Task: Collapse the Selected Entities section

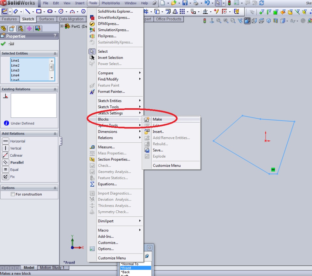Action: (x=55, y=54)
